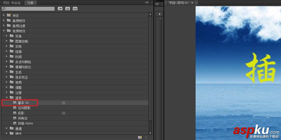
Task: Click the effects search field
Action: [28, 9]
